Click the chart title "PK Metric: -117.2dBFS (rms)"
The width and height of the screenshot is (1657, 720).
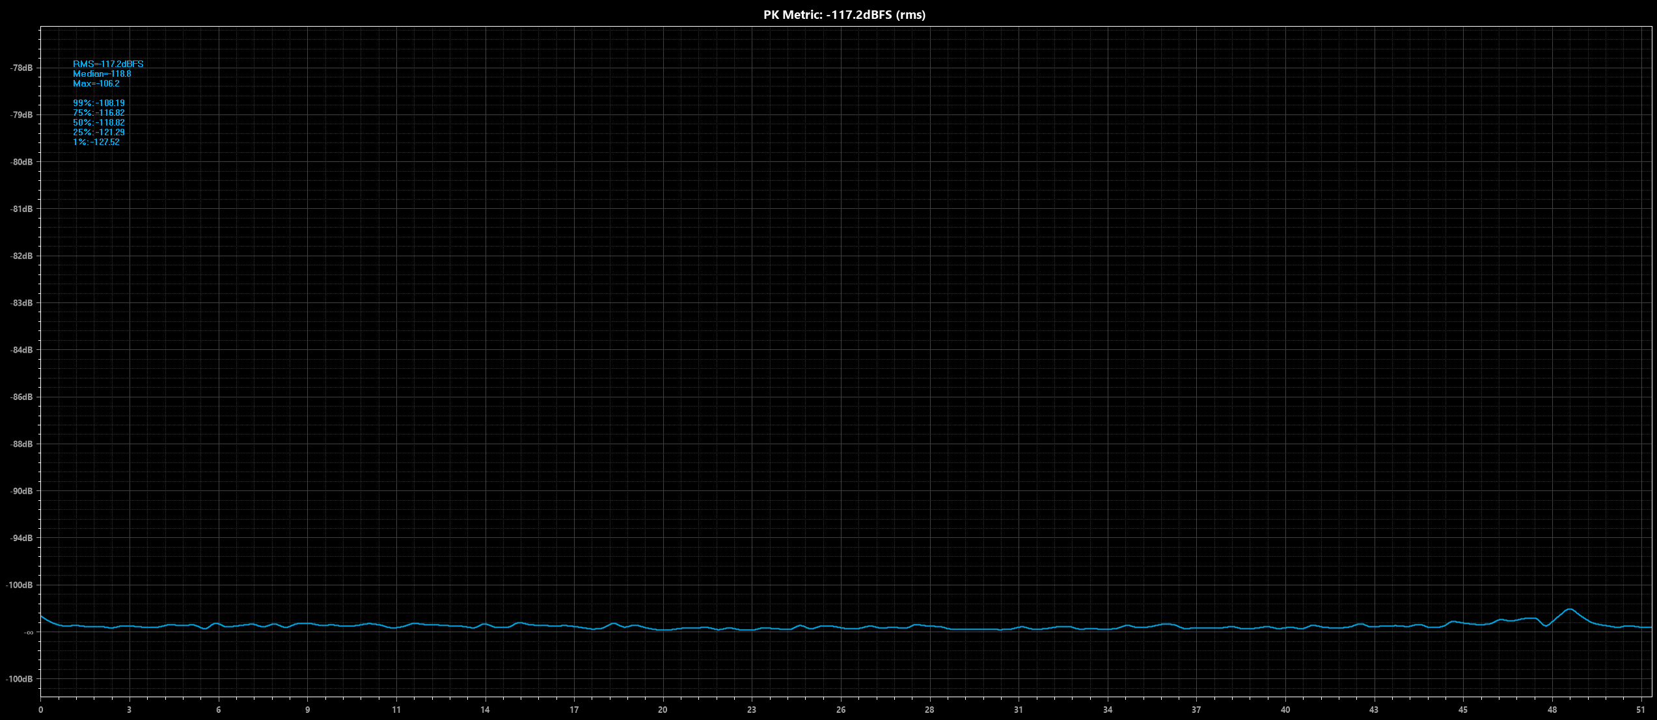(844, 14)
